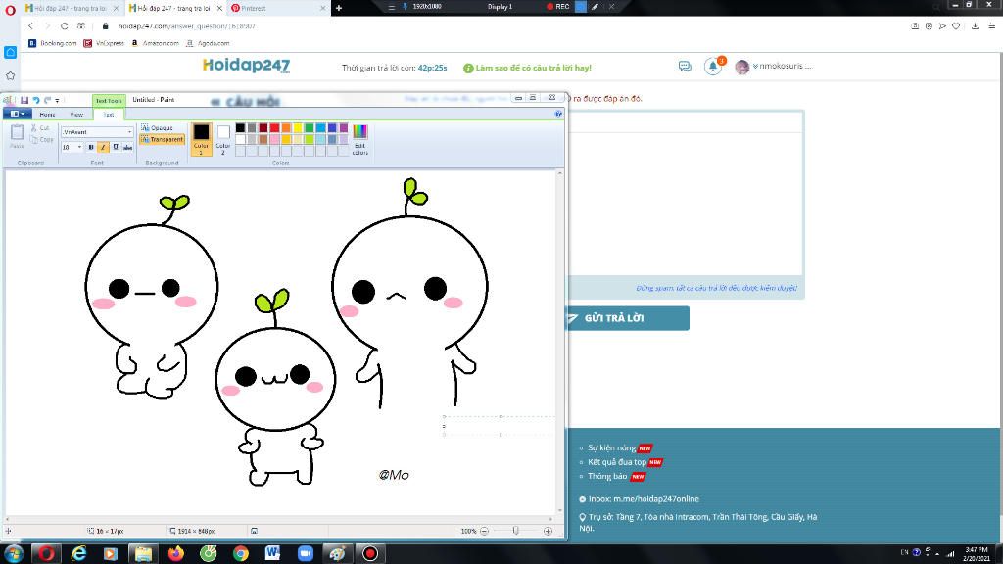Click the Paste button in Clipboard group
1003x564 pixels.
[17, 136]
